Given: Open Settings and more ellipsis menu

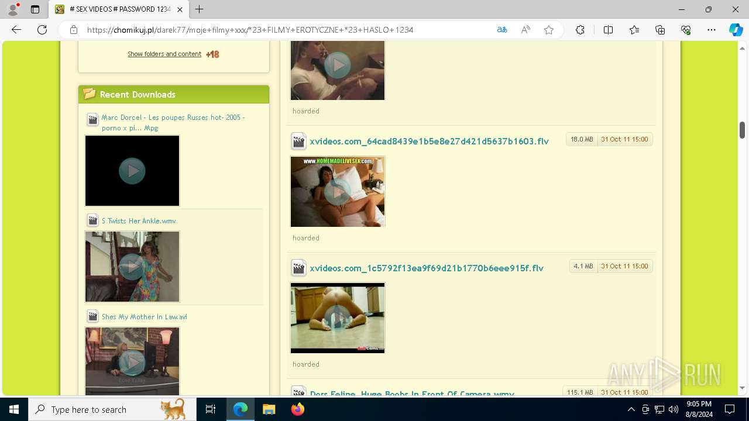Looking at the screenshot, I should point(712,30).
